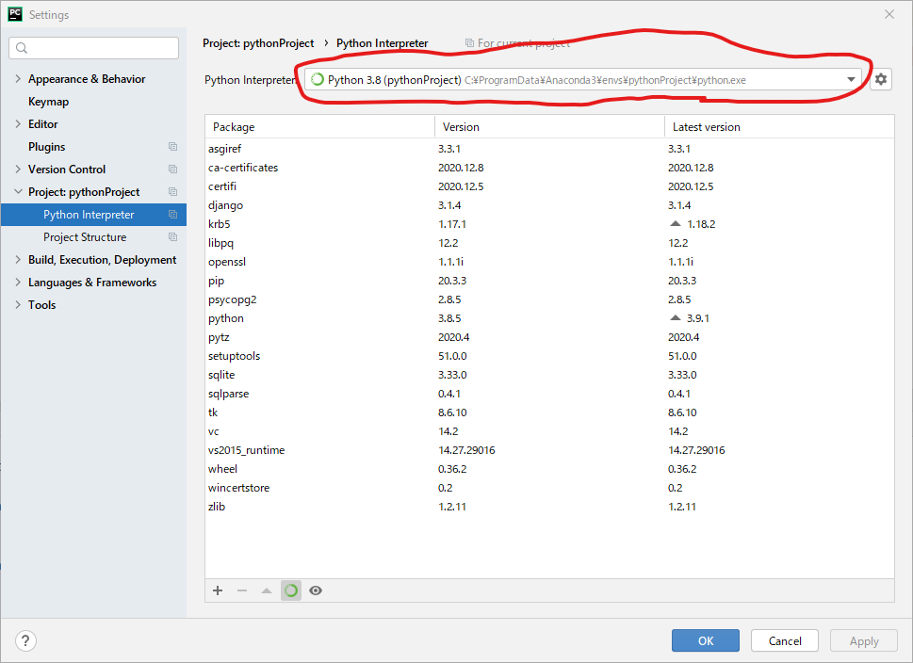Select Python Interpreter tree item
The image size is (913, 663).
(x=93, y=214)
